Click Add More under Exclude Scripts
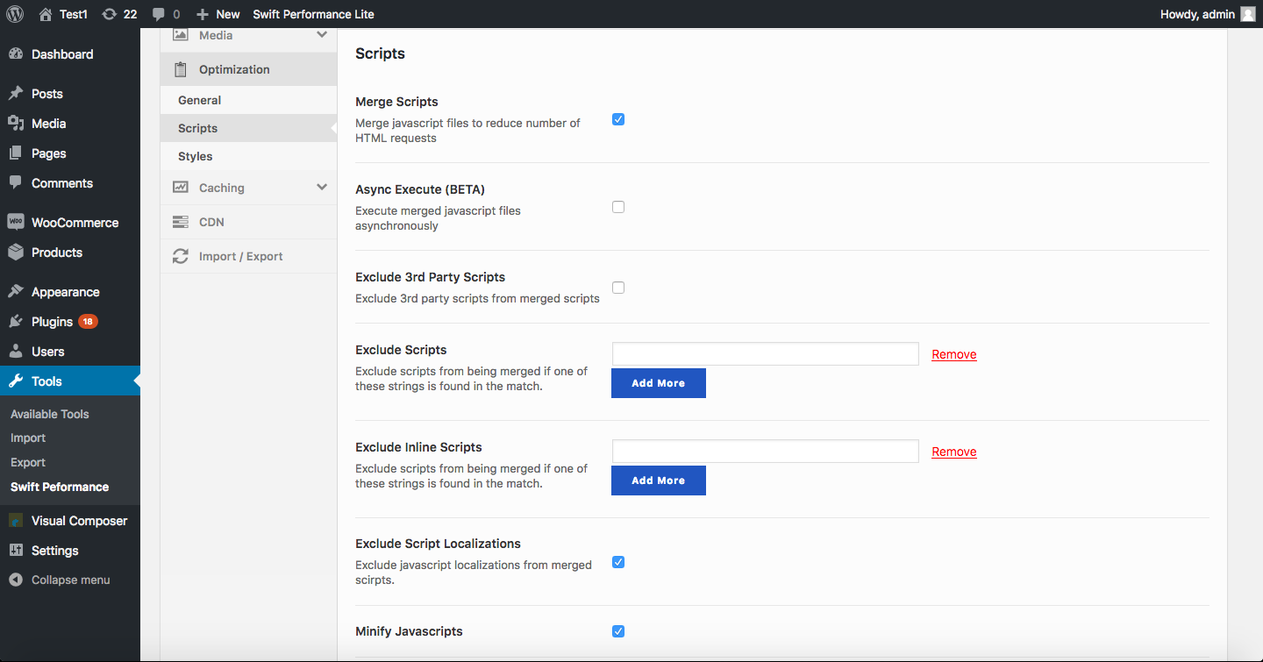This screenshot has width=1263, height=662. click(x=658, y=383)
